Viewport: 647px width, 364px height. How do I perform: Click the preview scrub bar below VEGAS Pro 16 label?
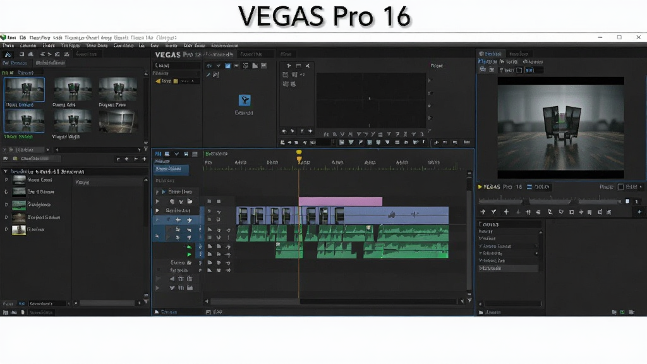tap(550, 201)
